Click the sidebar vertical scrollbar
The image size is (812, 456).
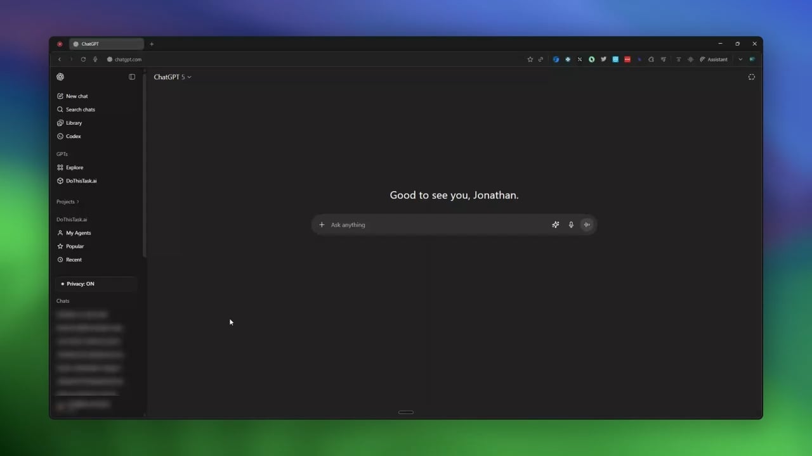pos(145,165)
